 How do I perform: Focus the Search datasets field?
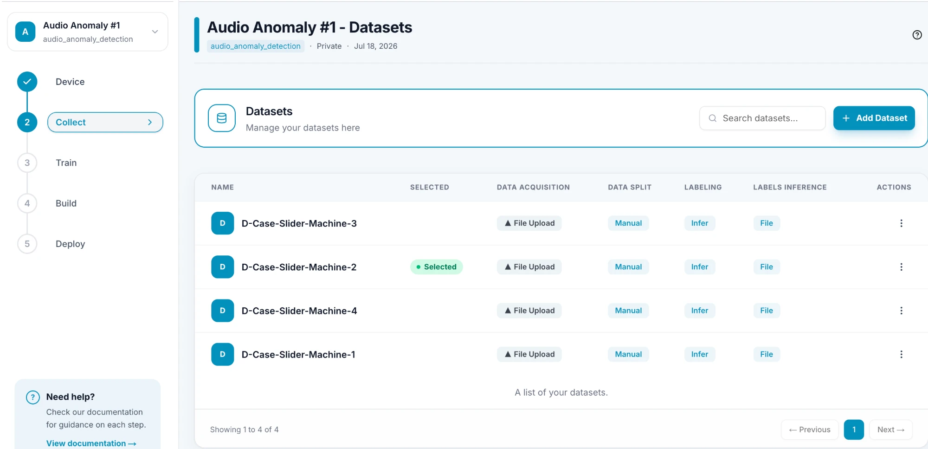[762, 118]
